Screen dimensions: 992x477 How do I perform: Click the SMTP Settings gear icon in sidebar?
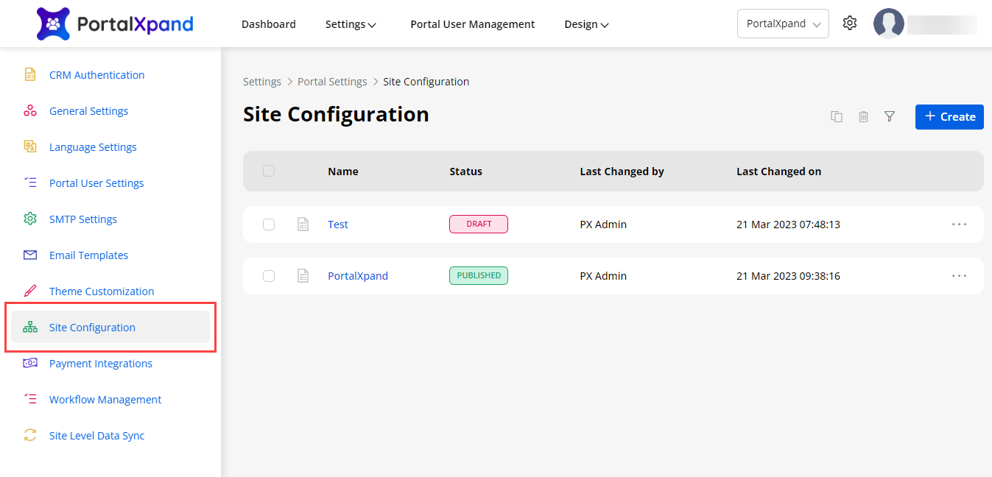pos(30,219)
